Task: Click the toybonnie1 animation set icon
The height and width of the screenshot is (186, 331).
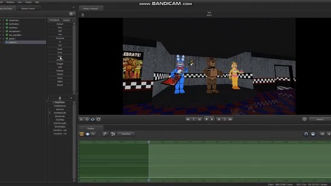Action: 7,20
